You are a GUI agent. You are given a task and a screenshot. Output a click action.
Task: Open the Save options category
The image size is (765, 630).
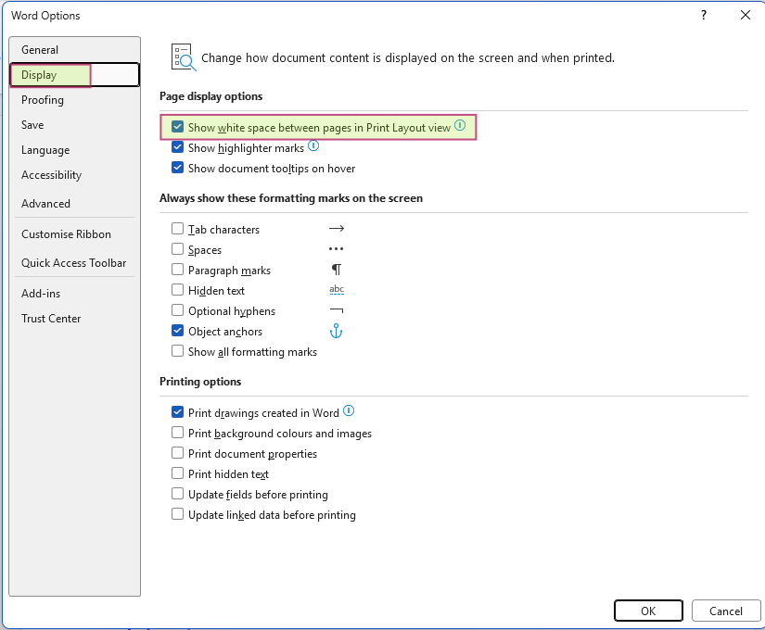(75, 125)
